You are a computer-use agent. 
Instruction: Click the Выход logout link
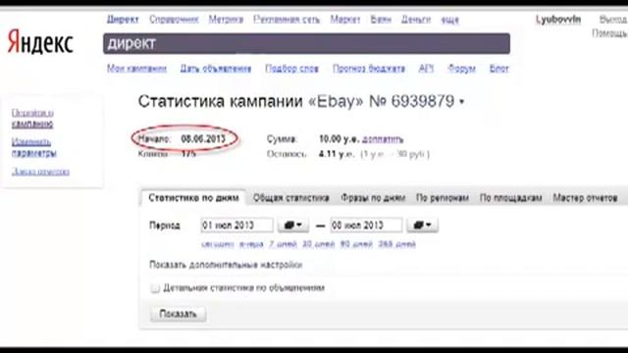[x=613, y=20]
